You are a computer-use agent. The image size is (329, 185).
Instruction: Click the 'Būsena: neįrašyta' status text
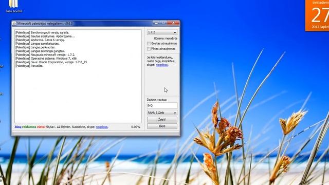pos(166,39)
